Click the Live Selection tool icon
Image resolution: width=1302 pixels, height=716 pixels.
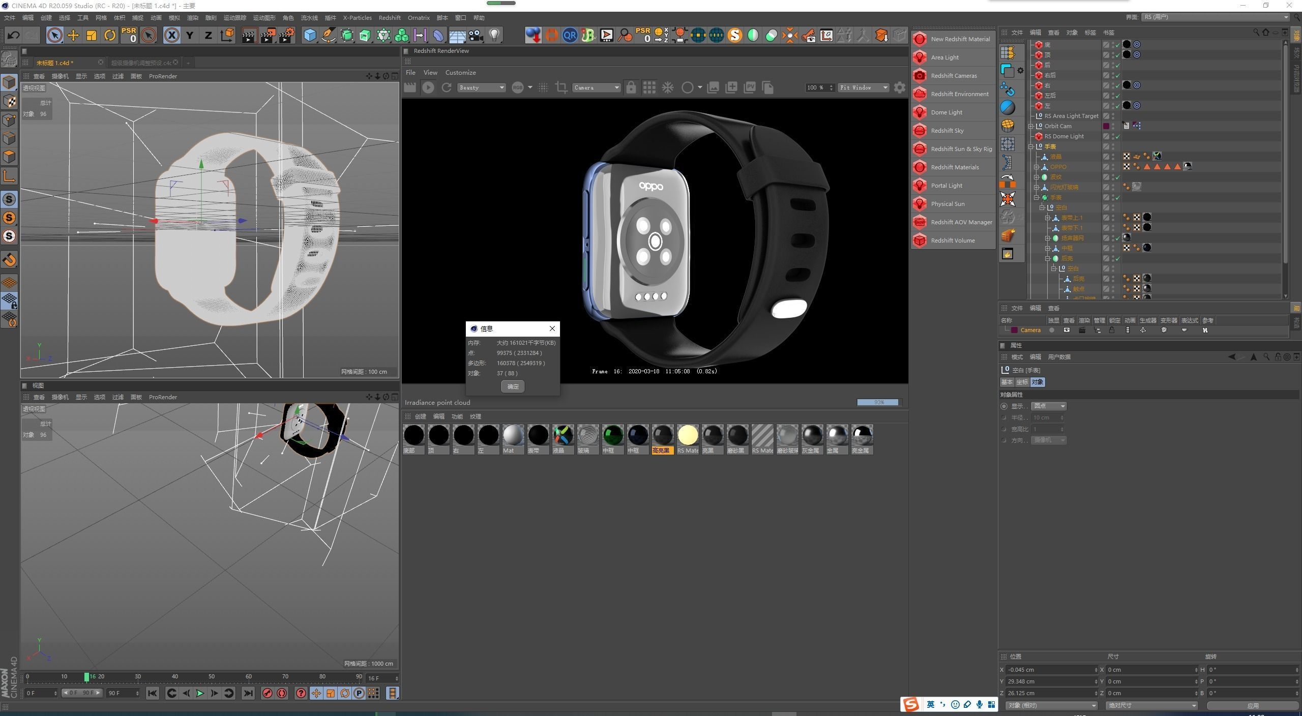(54, 35)
